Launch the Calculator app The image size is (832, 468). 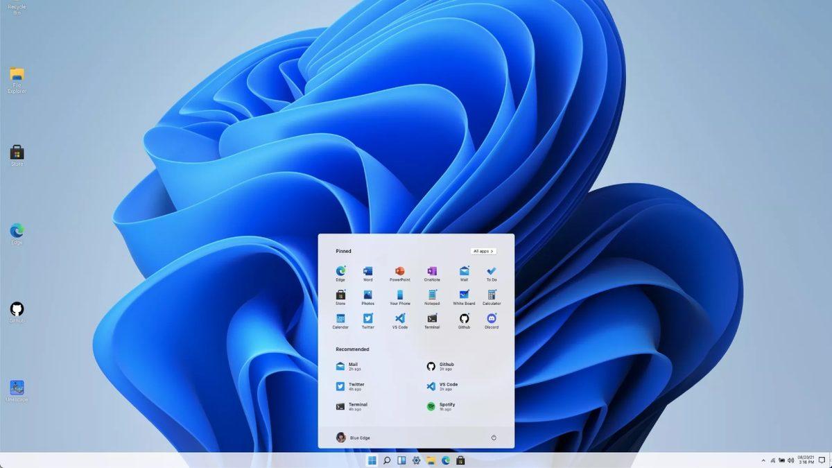[x=492, y=295]
